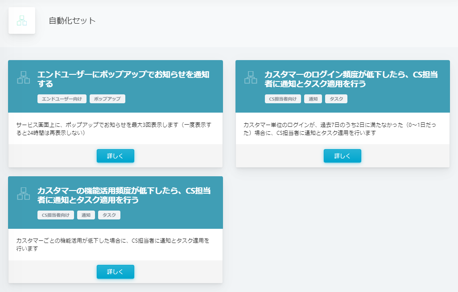Click the 自動化セット page title

72,20
